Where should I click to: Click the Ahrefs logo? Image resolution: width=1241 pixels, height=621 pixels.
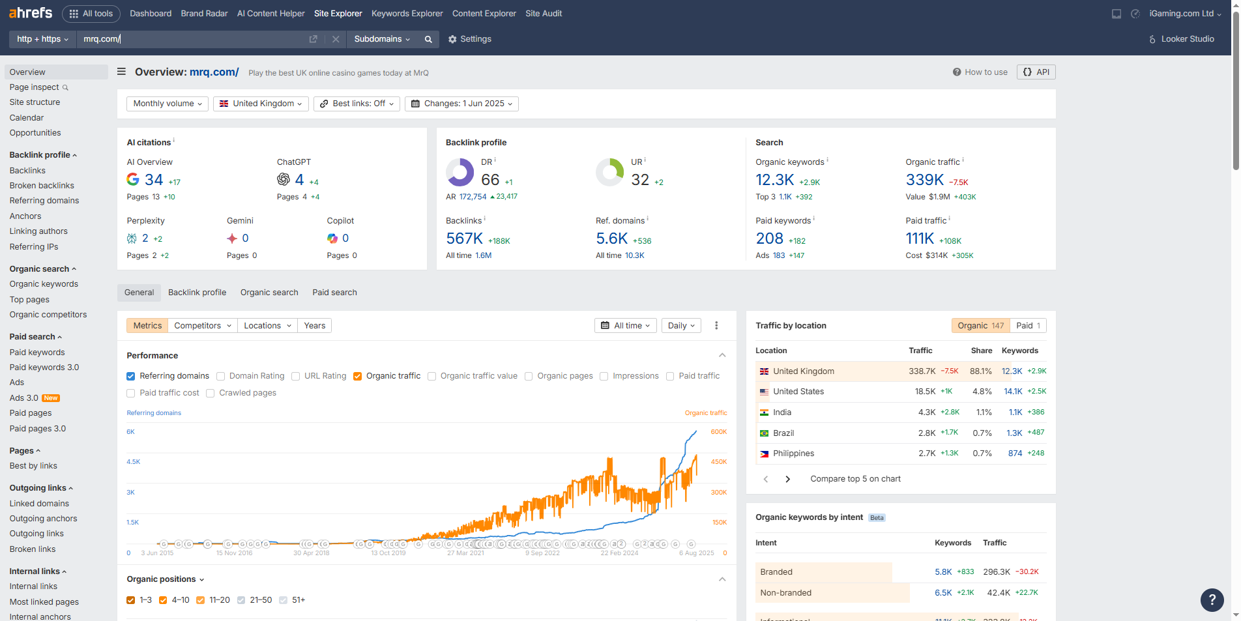click(x=31, y=13)
